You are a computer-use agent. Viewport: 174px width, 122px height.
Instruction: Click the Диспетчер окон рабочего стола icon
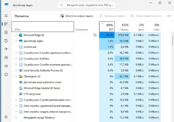pos(21,82)
